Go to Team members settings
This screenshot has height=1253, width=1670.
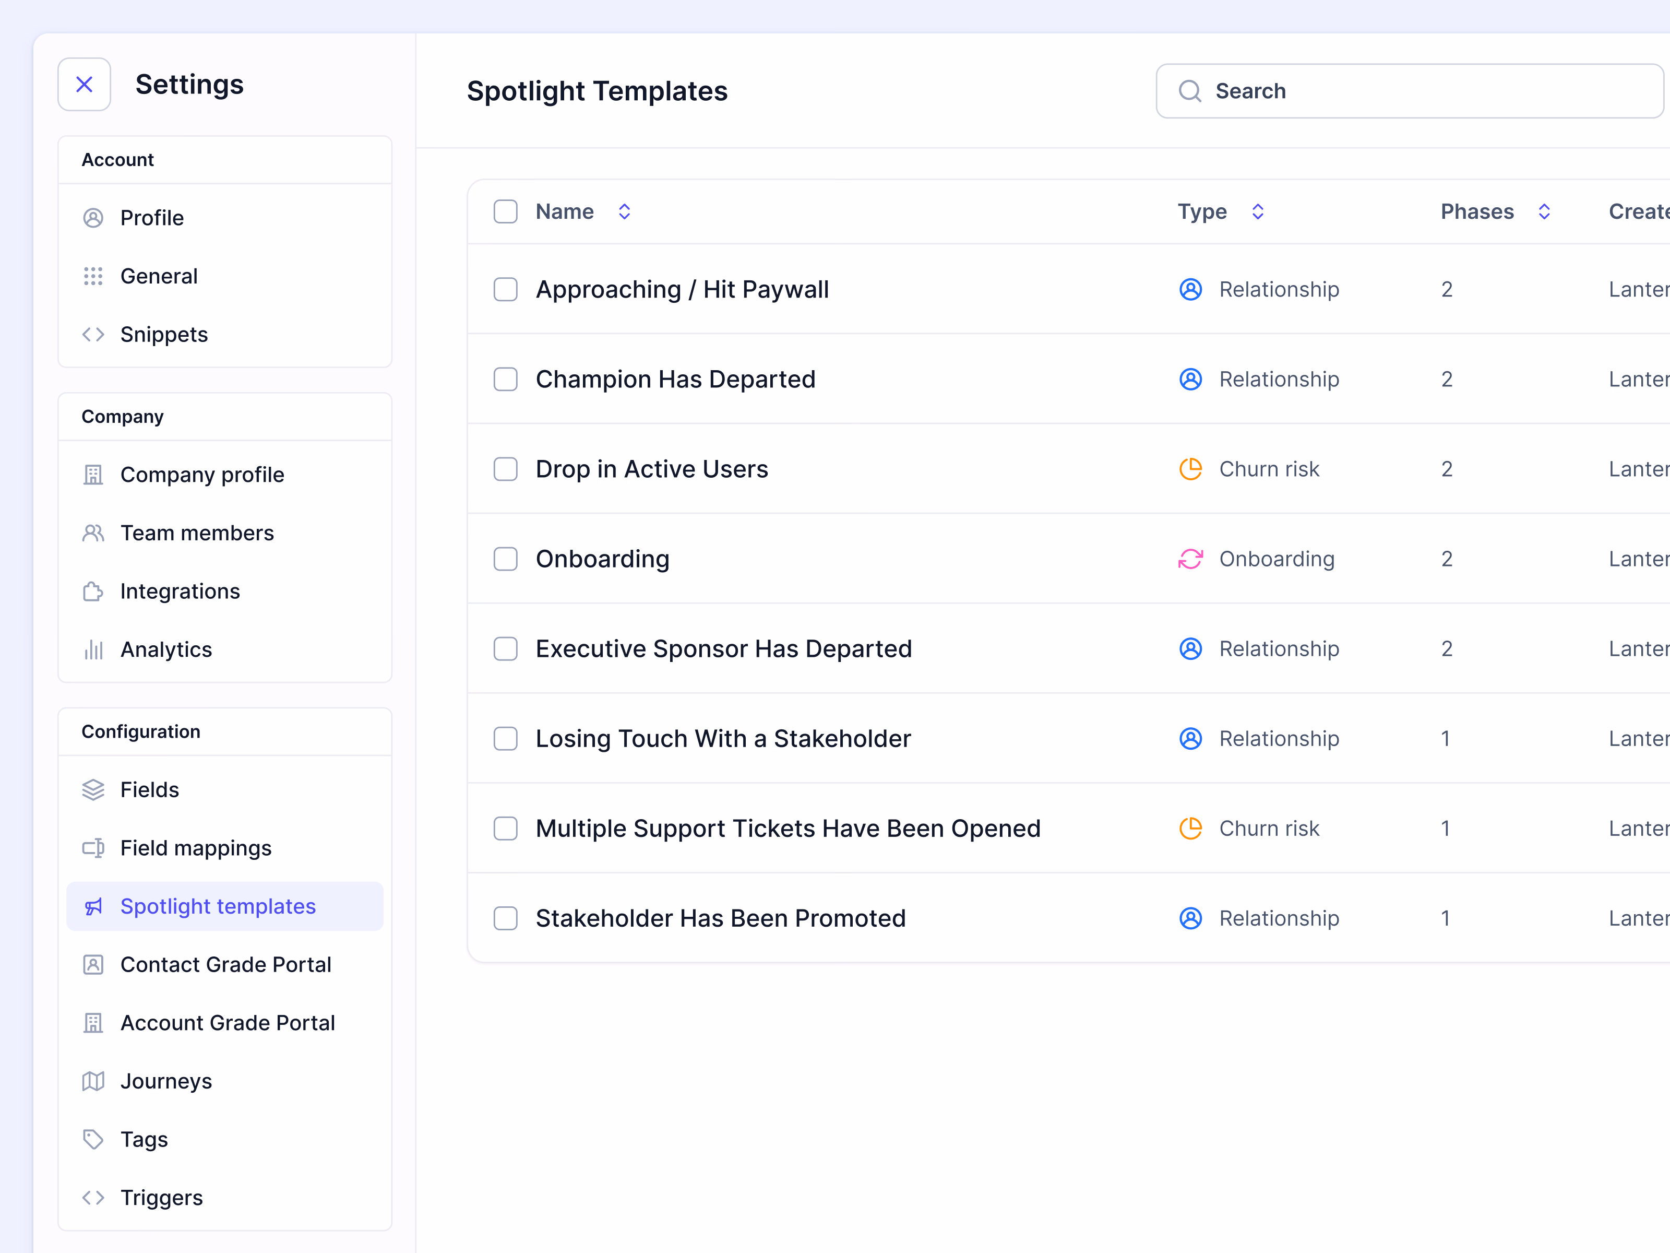tap(225, 533)
